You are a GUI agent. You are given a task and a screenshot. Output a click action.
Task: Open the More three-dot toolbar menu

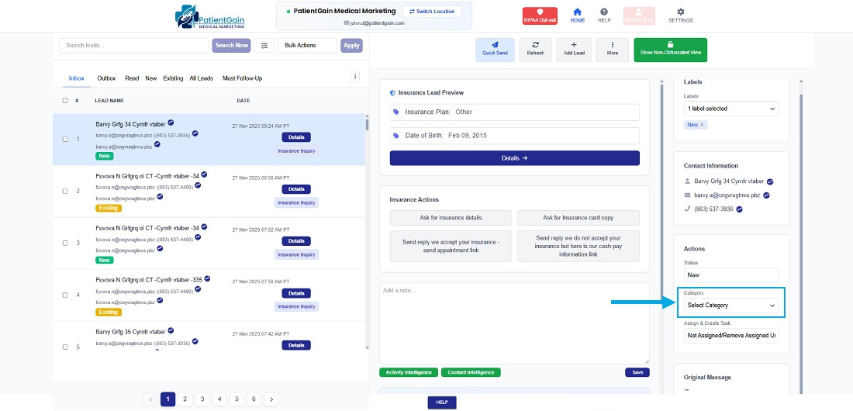[613, 50]
